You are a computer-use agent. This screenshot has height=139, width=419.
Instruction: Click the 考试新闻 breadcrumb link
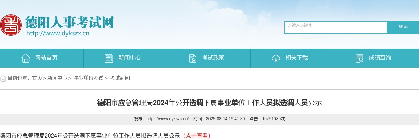[x=120, y=78]
